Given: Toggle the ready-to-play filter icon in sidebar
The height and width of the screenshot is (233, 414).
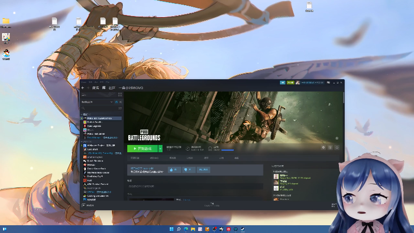Looking at the screenshot, I should [x=121, y=102].
